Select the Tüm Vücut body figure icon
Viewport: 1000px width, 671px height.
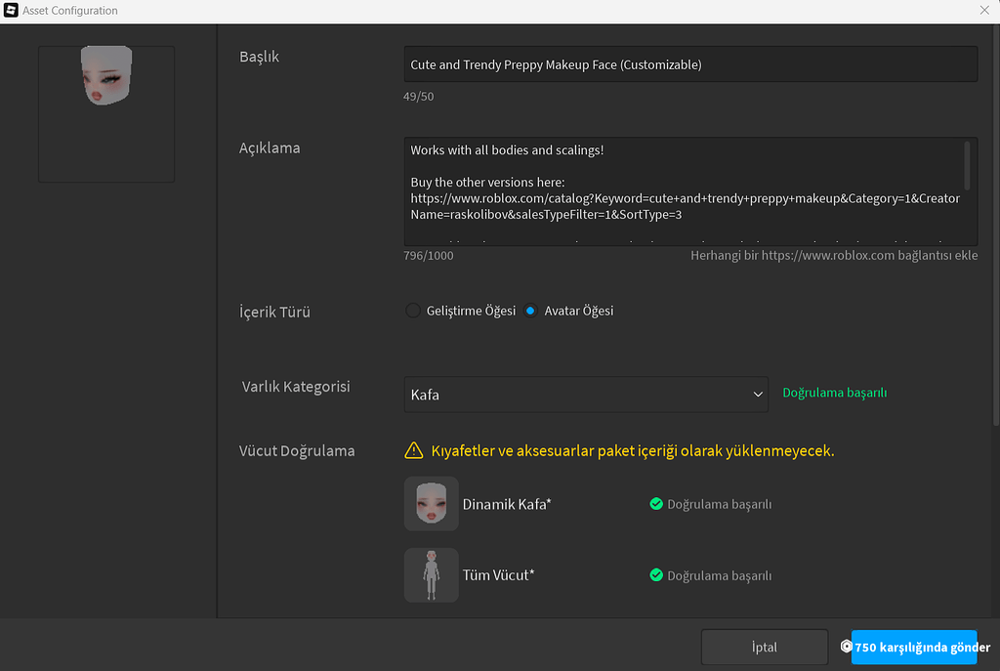[431, 574]
